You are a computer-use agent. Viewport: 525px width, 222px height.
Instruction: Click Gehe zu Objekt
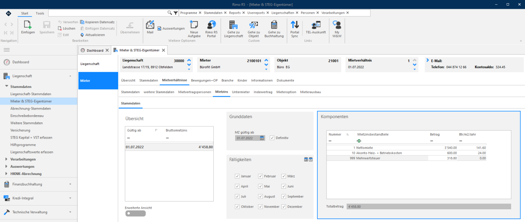pos(253,29)
